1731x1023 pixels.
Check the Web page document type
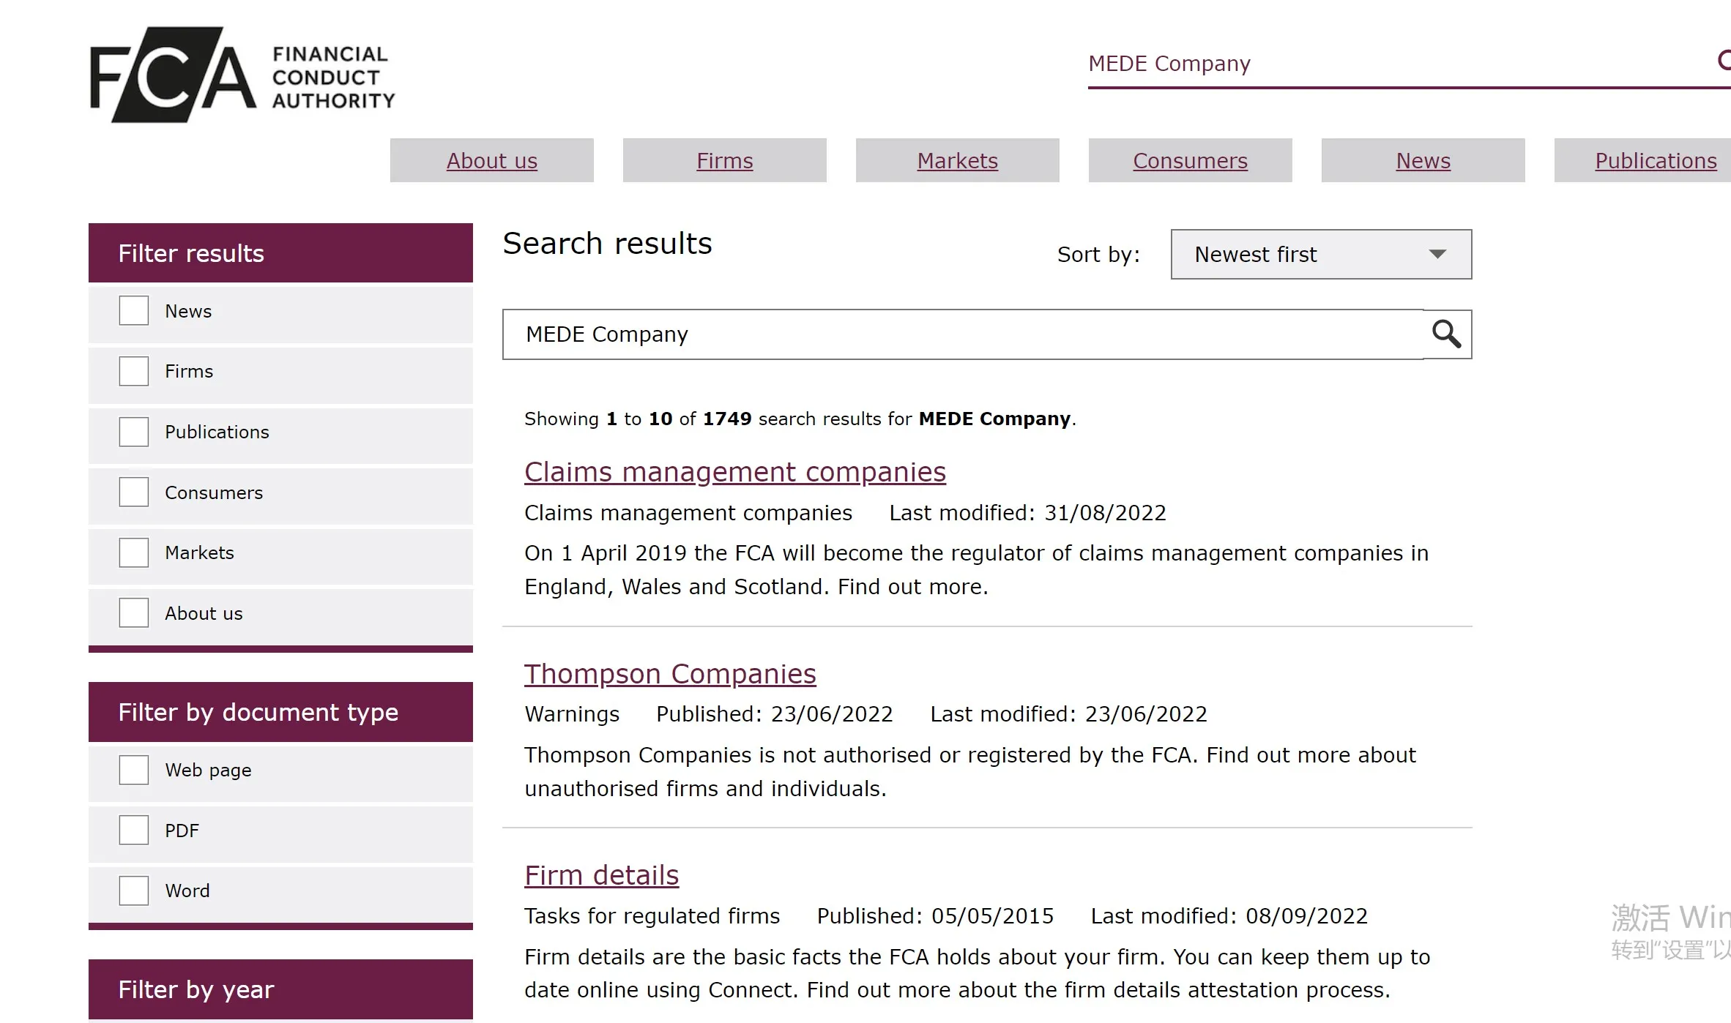[134, 770]
